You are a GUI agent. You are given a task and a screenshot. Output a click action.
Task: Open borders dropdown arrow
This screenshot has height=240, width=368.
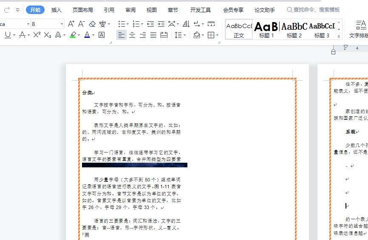217,35
